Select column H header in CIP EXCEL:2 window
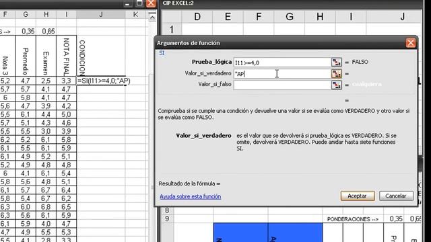 point(320,17)
